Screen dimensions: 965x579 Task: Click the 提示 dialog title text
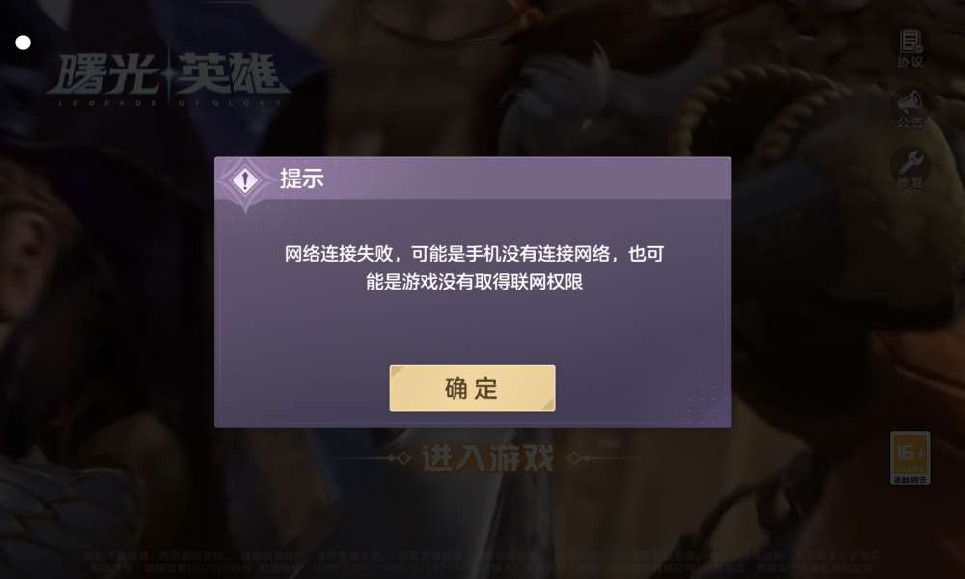301,179
